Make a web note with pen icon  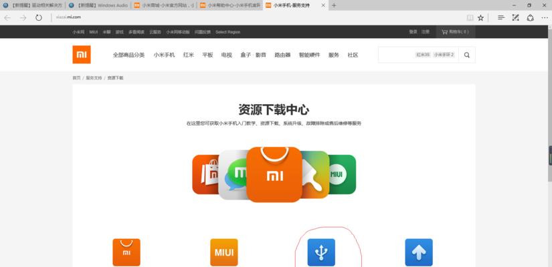pos(516,17)
